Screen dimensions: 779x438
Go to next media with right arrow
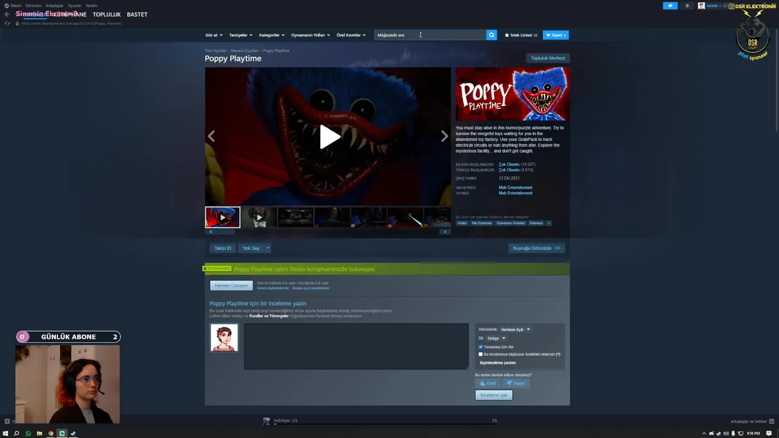coord(444,136)
